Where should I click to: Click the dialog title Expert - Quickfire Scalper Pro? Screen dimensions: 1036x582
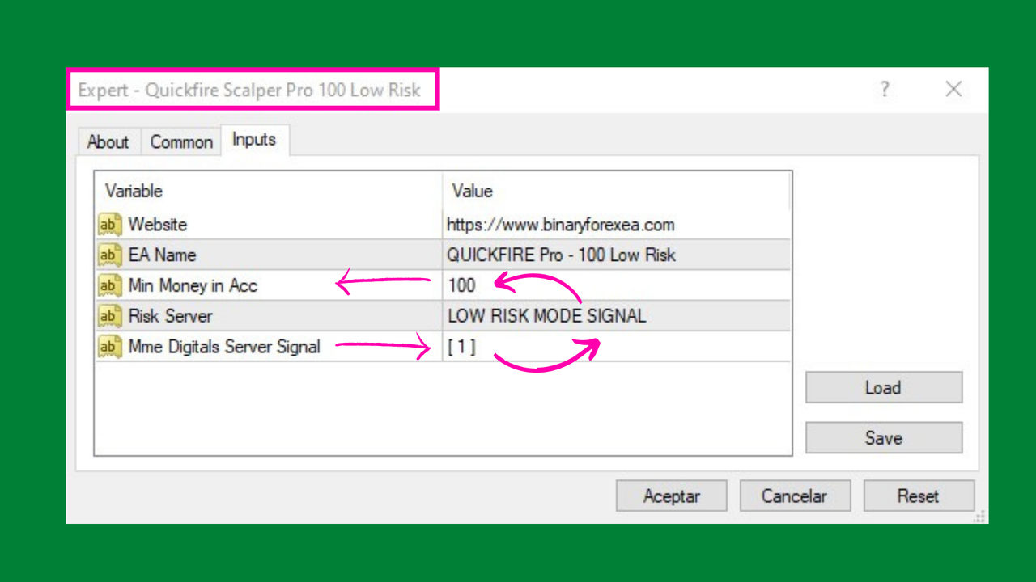(x=250, y=90)
